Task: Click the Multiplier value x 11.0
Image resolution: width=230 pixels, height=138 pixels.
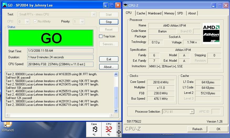Action: 161,88
